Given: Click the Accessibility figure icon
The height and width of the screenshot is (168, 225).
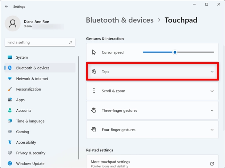Looking at the screenshot, I should click(10, 142).
